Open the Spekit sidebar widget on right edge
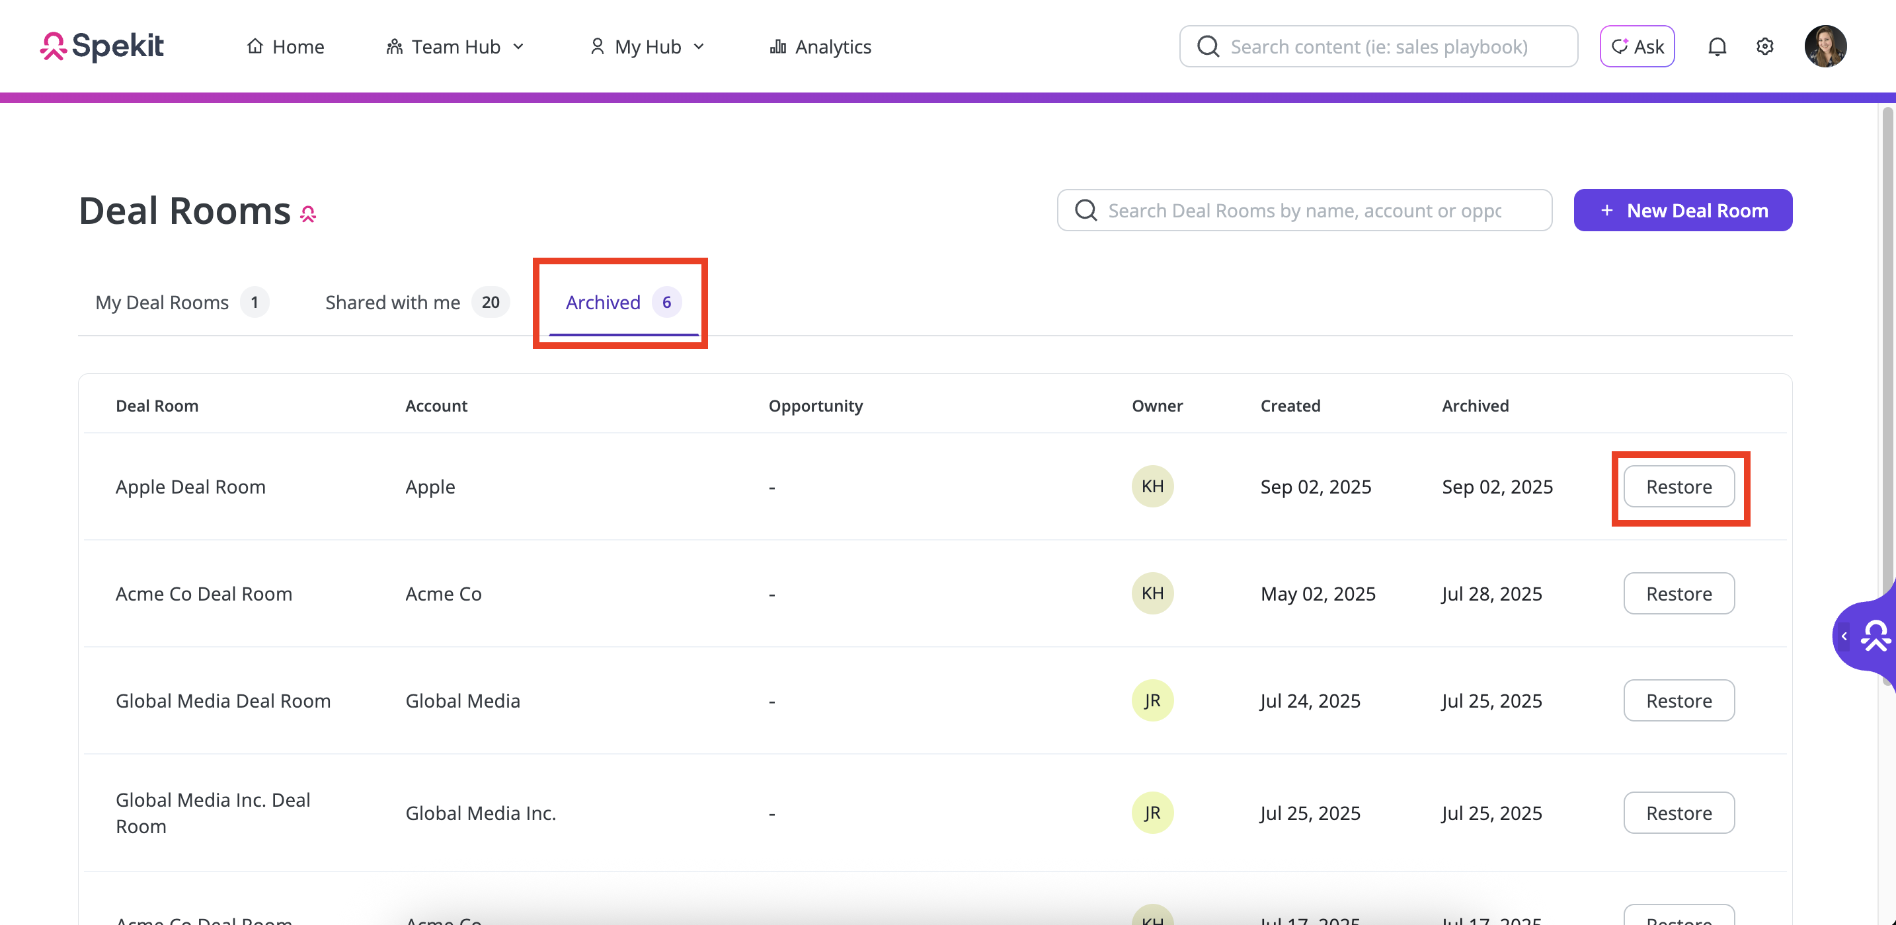This screenshot has width=1896, height=925. click(1875, 636)
